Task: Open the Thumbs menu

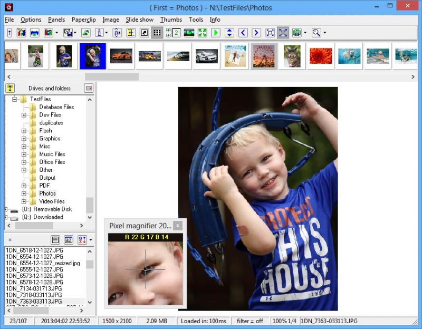Action: pos(171,20)
